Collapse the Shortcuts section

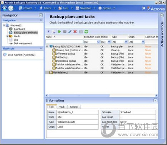click(41, 48)
